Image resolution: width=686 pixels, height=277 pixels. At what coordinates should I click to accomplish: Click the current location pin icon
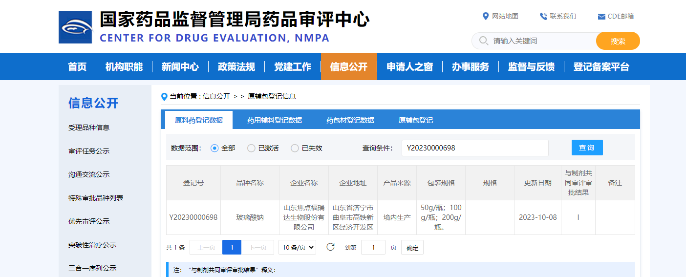point(164,97)
